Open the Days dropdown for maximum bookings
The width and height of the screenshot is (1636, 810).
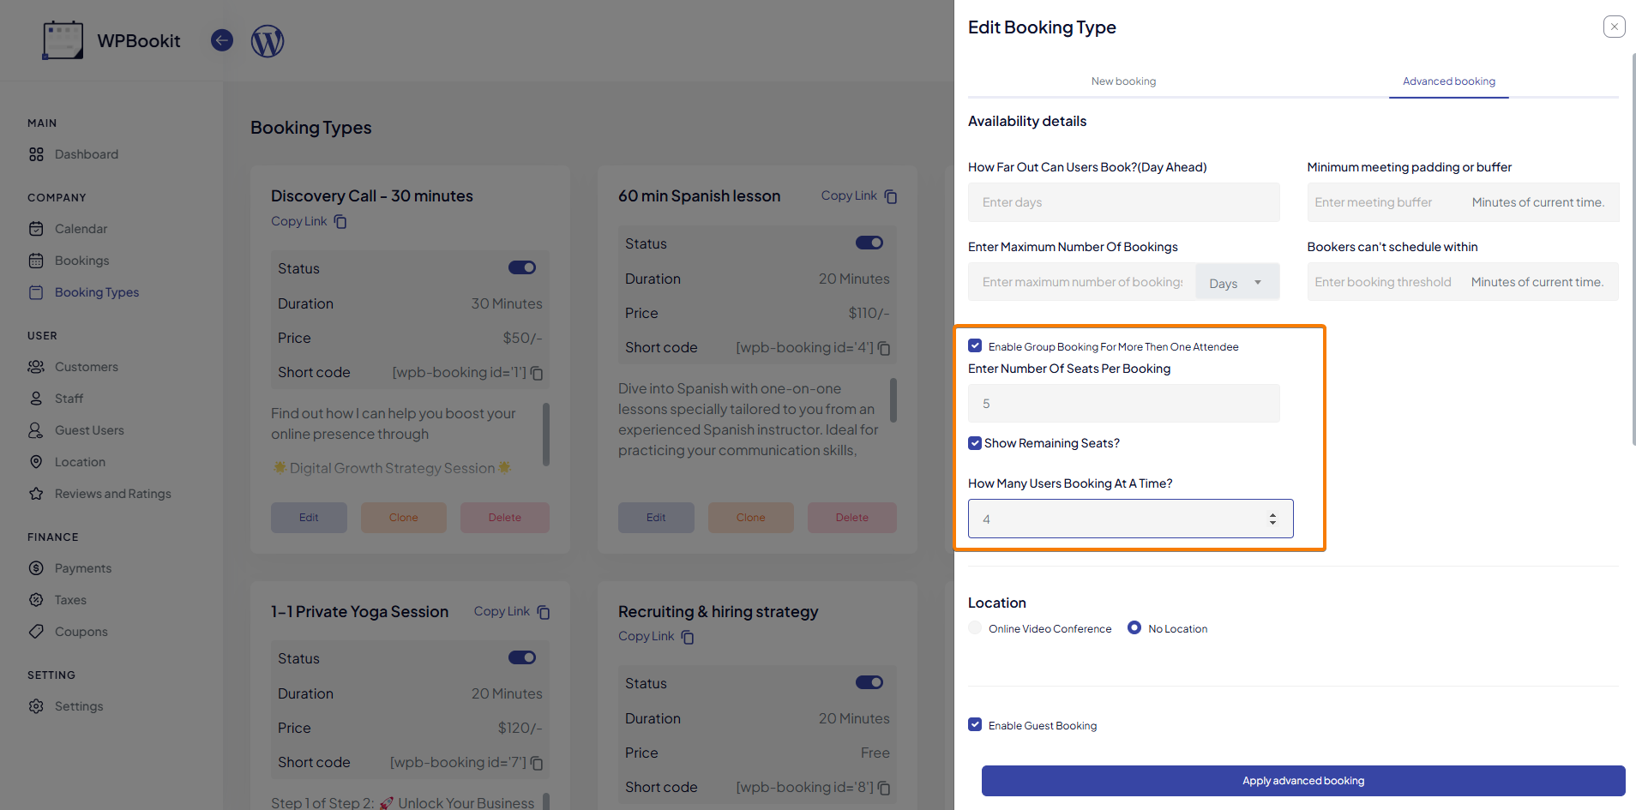(1236, 282)
